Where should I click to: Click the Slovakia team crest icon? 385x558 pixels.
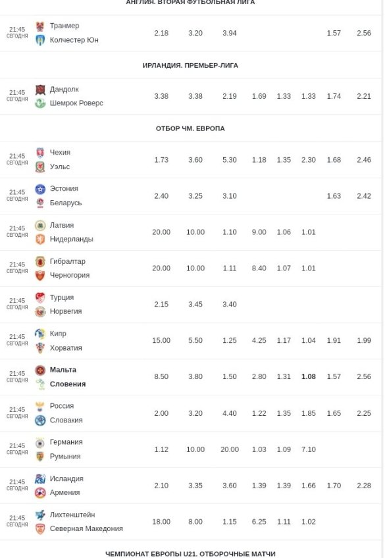[x=40, y=420]
